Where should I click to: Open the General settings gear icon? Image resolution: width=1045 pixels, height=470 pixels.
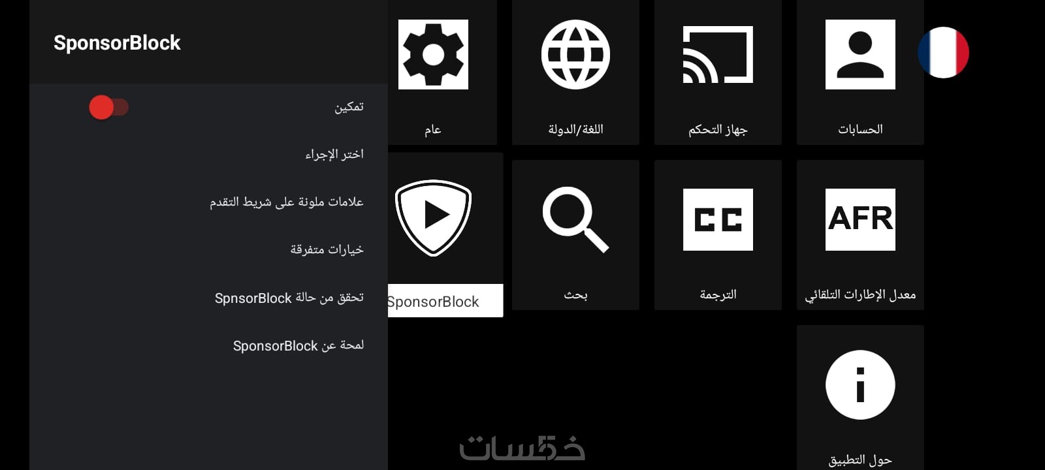tap(433, 54)
